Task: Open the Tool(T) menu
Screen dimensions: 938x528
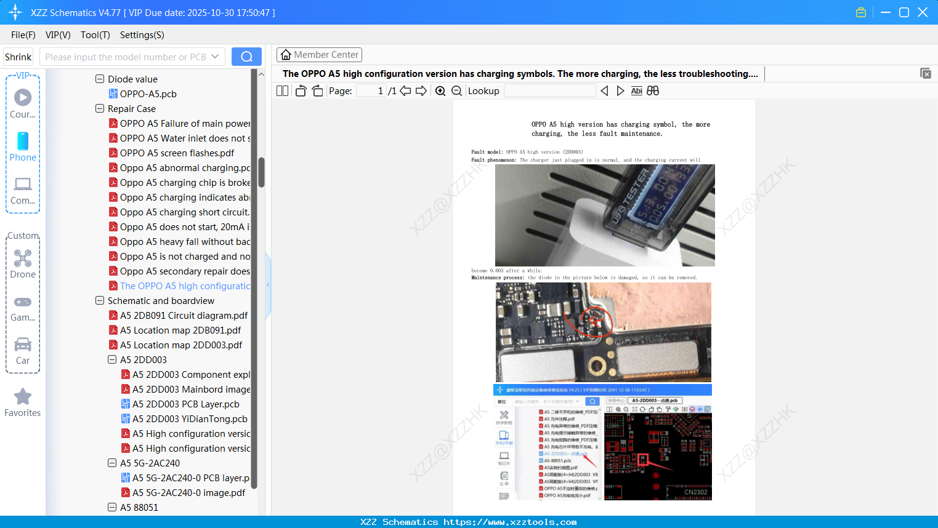Action: tap(95, 35)
